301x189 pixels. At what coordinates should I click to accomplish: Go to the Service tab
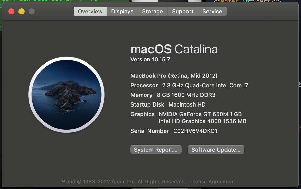tap(212, 11)
